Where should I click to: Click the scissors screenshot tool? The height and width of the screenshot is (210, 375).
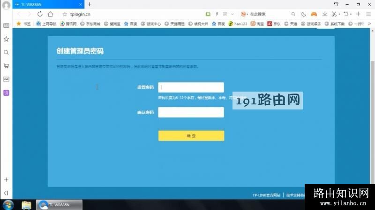point(334,14)
